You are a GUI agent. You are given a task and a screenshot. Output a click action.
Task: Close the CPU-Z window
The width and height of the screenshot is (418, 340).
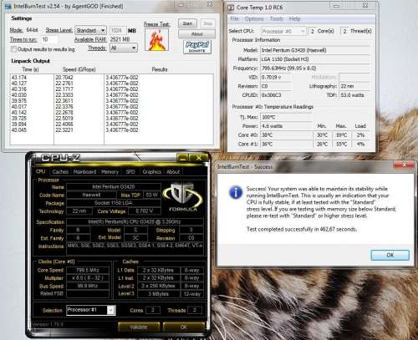click(199, 158)
